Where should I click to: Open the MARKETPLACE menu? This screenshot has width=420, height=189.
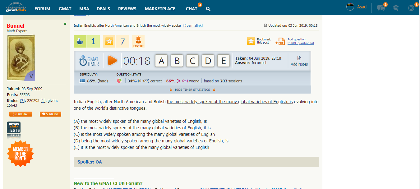(x=160, y=9)
